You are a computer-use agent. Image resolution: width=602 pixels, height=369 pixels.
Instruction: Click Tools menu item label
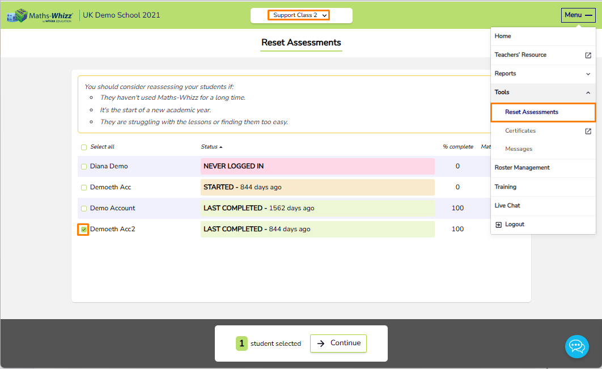point(502,92)
